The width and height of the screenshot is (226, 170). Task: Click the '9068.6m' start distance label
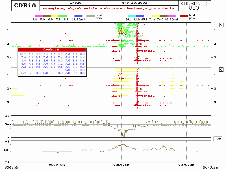pyautogui.click(x=12, y=167)
